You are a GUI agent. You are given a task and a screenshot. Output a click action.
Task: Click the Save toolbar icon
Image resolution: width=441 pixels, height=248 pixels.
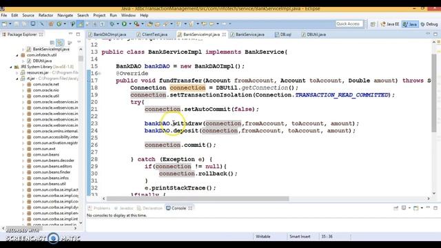click(17, 24)
